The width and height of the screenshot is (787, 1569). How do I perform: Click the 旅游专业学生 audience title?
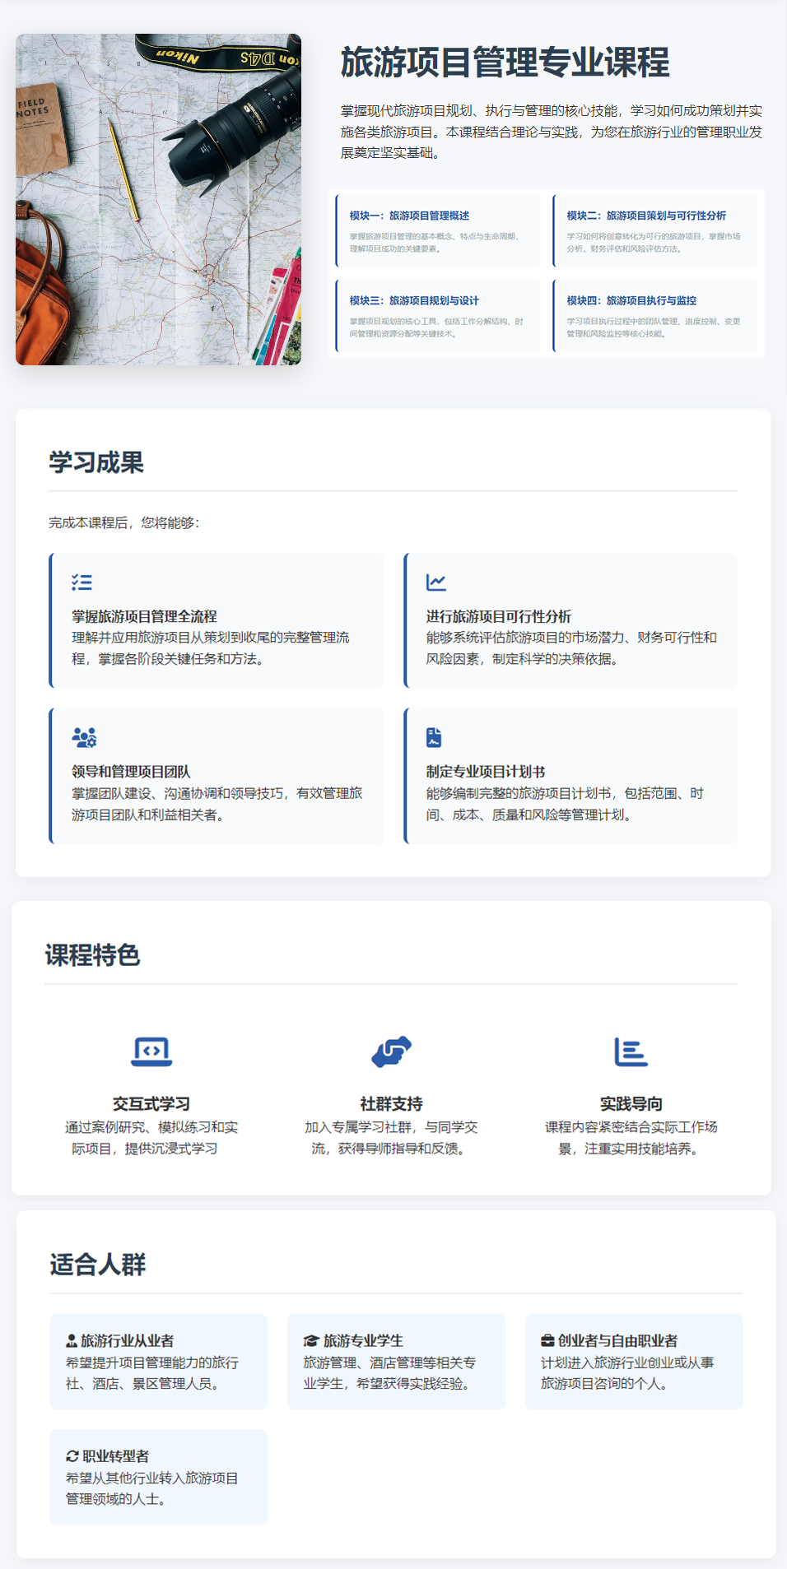point(363,1340)
